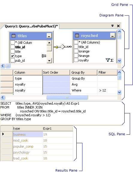Click grid pane scroll left arrow

pos(3,97)
